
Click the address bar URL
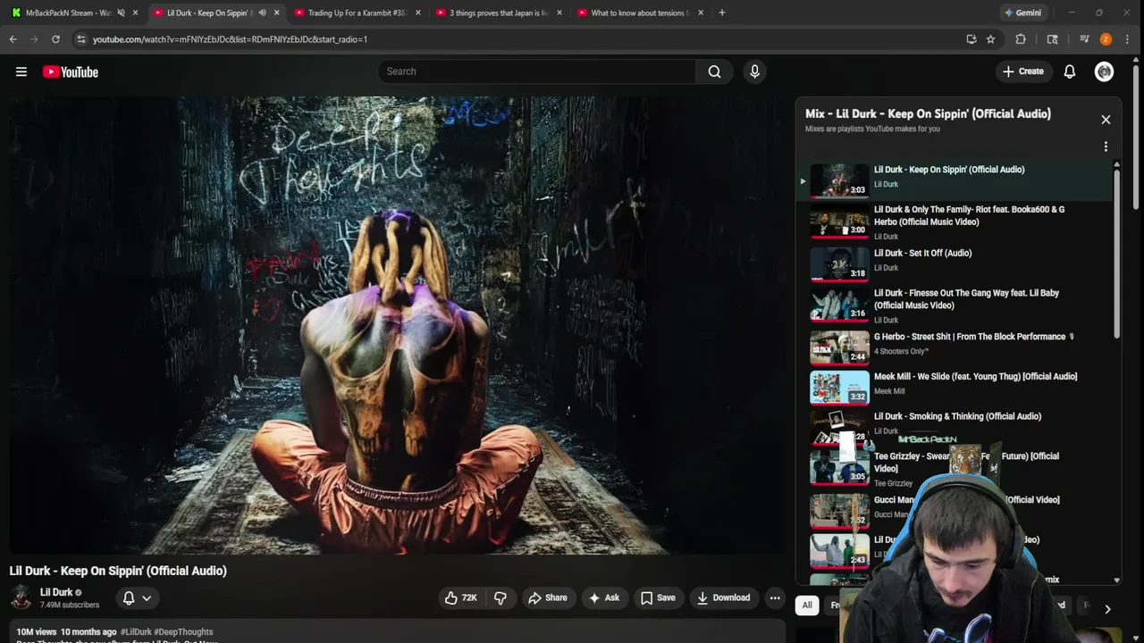230,39
